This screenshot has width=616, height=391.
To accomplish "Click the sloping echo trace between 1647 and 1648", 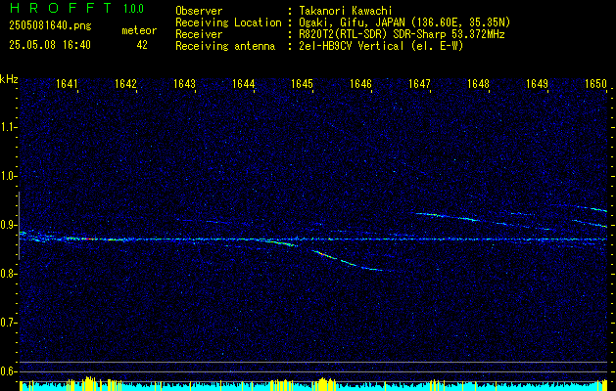I will tap(448, 216).
